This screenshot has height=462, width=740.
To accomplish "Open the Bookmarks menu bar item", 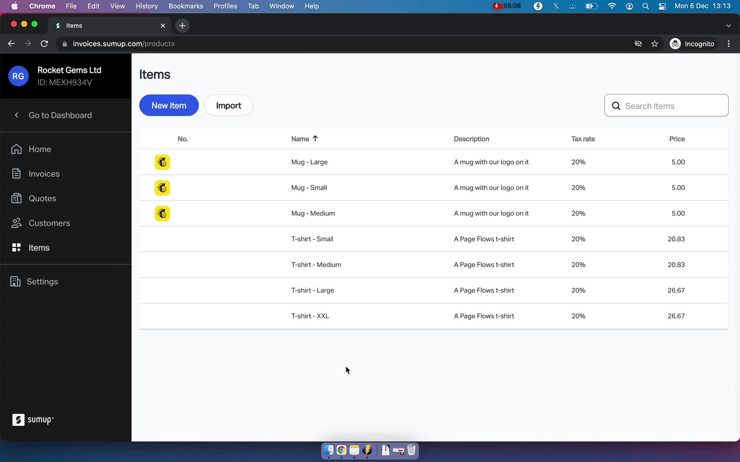I will coord(185,6).
